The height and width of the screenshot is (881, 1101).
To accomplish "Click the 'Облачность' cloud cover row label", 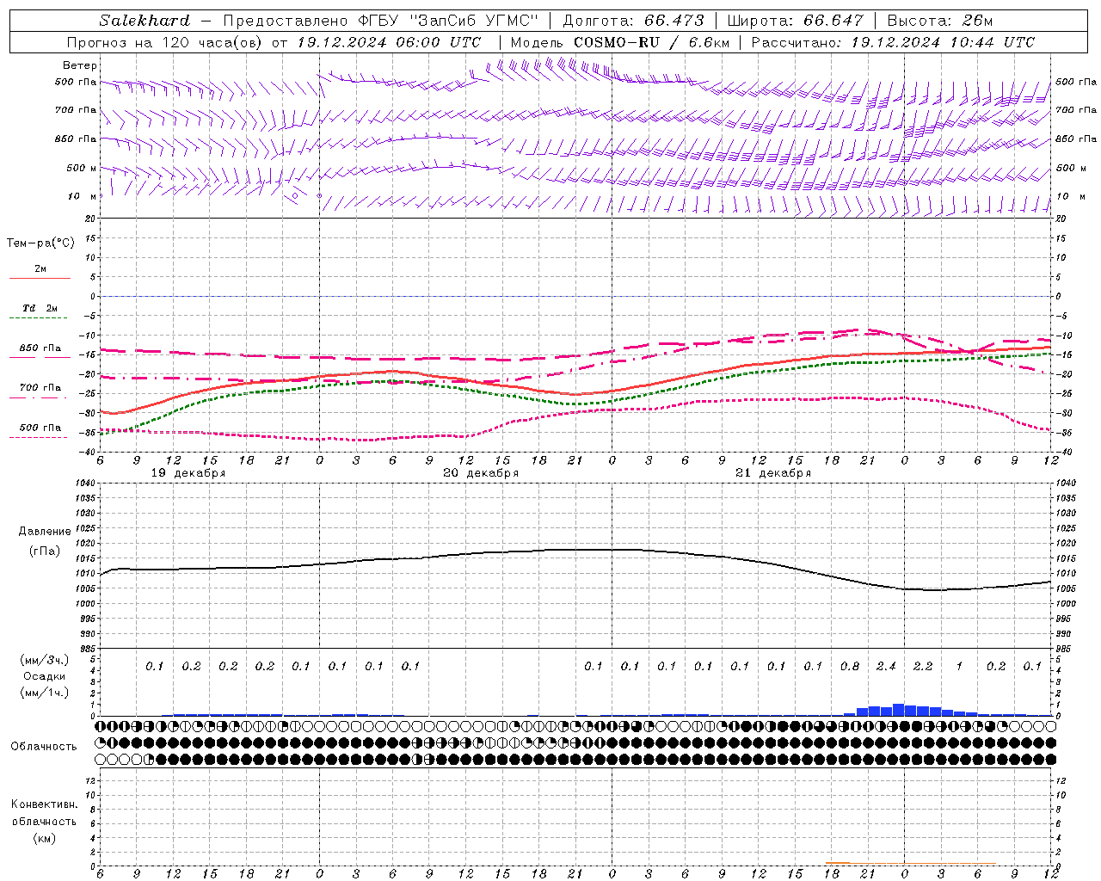I will [44, 746].
